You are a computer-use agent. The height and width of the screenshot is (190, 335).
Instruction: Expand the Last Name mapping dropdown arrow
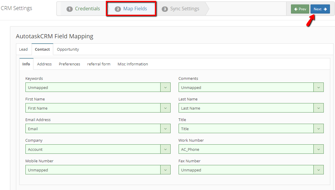point(318,108)
